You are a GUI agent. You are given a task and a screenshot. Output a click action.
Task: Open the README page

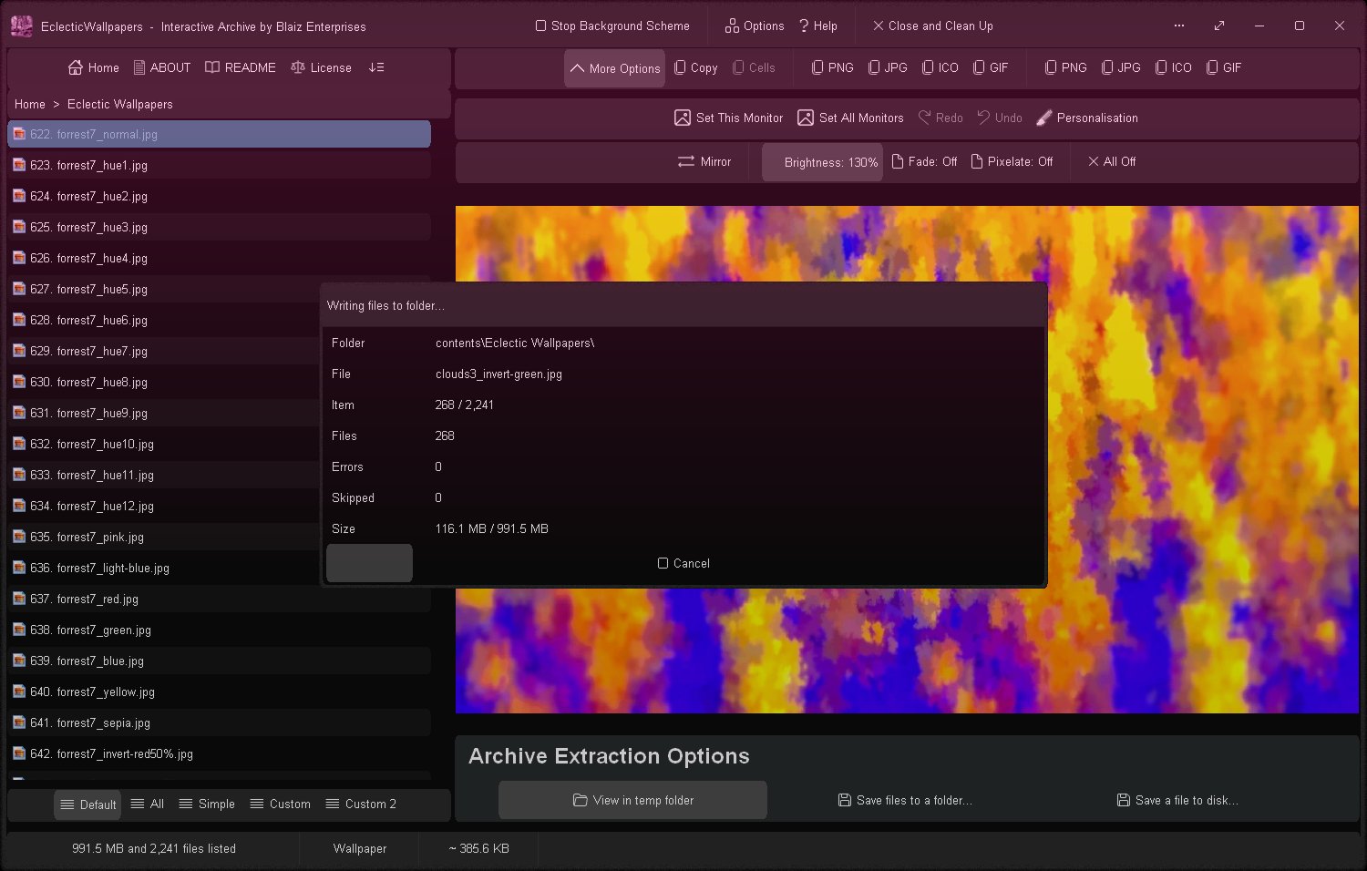(241, 68)
